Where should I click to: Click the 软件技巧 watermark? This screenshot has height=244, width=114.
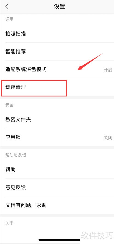(97, 235)
